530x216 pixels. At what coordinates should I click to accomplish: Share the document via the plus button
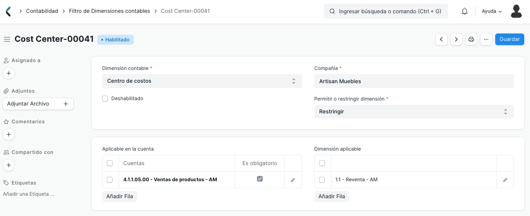point(9,165)
